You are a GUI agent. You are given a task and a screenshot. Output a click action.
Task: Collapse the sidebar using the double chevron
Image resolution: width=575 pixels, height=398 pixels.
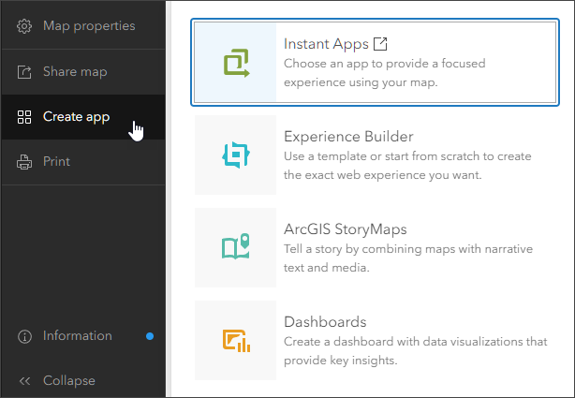pyautogui.click(x=24, y=381)
